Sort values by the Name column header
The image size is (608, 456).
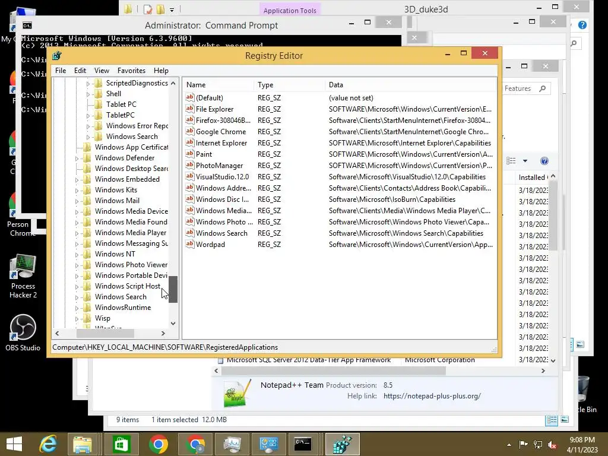[x=218, y=85]
